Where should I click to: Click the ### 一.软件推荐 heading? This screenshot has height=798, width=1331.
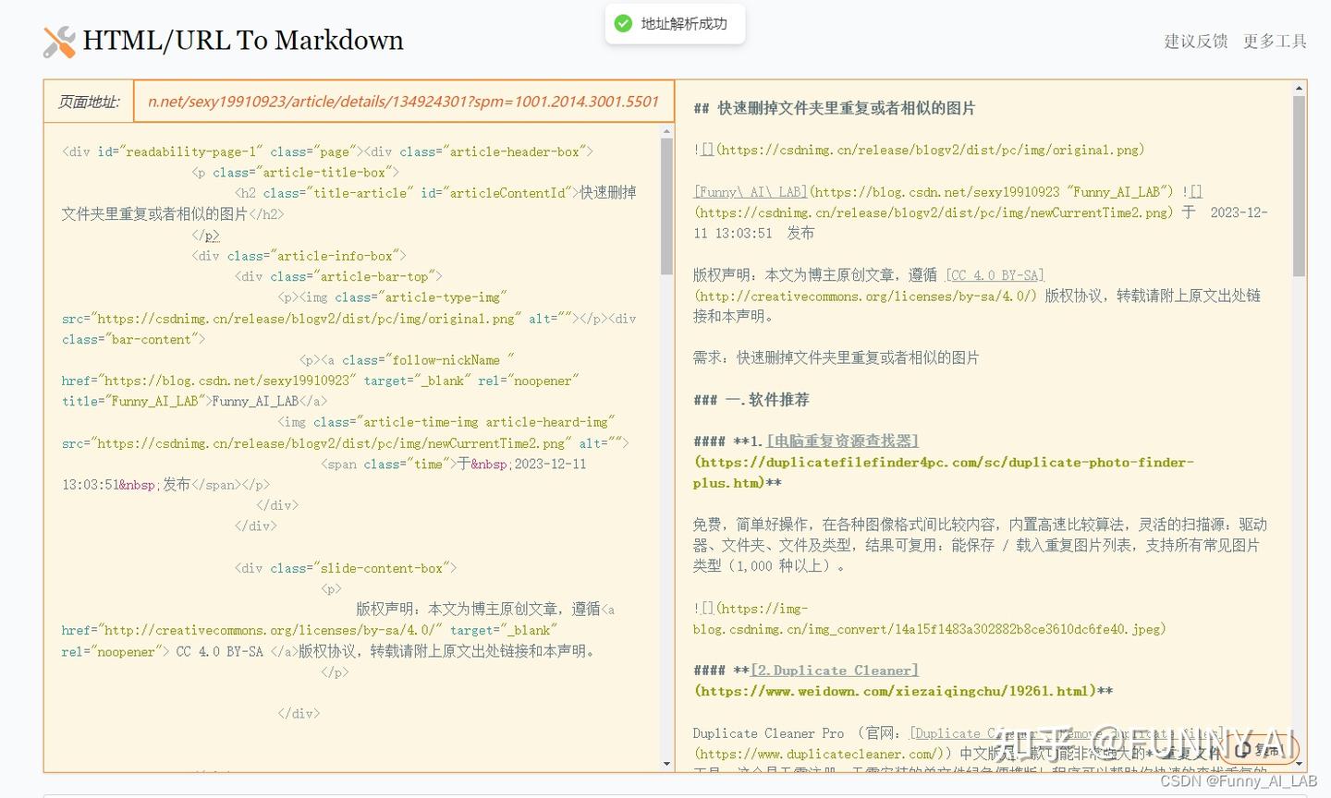pos(751,400)
